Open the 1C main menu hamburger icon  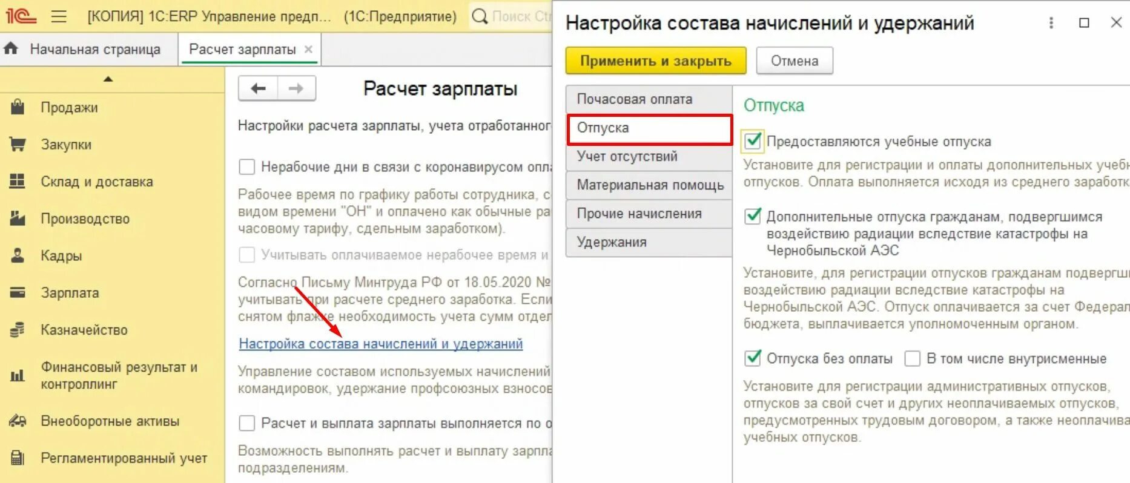click(x=59, y=16)
